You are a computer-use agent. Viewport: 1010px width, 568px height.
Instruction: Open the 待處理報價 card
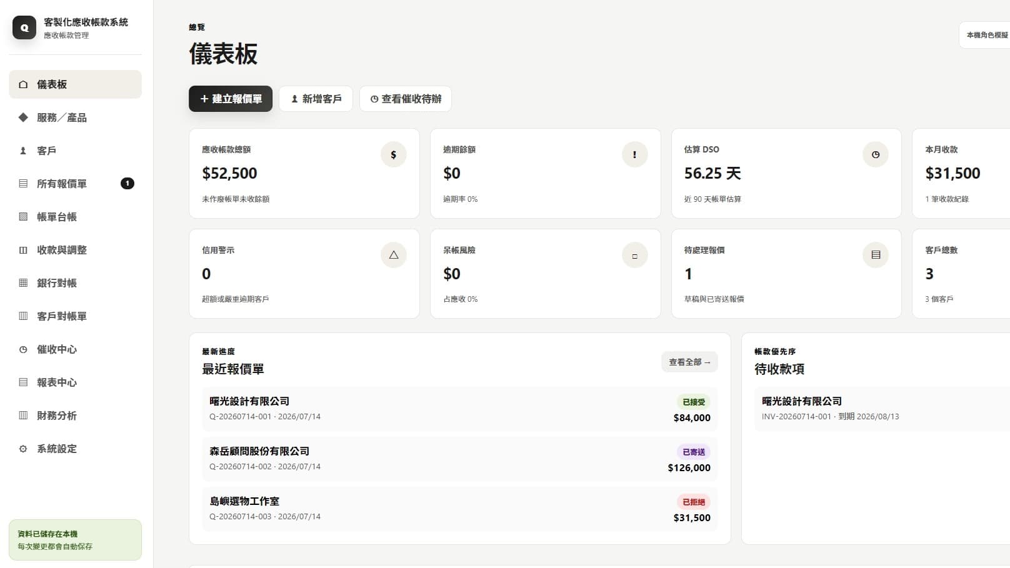(786, 274)
